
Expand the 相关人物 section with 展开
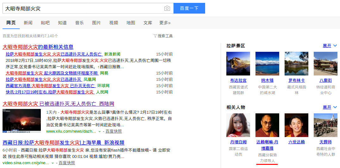pos(330,107)
